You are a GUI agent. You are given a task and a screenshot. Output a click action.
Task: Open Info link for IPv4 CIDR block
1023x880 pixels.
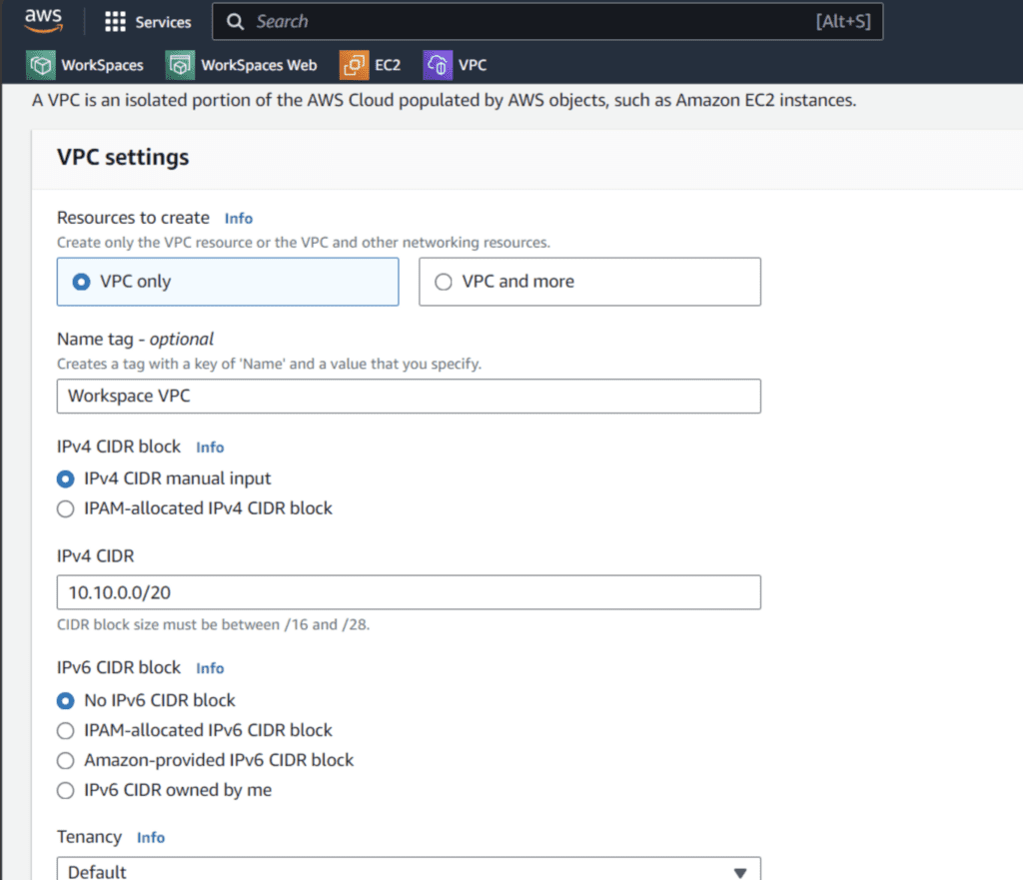[210, 447]
